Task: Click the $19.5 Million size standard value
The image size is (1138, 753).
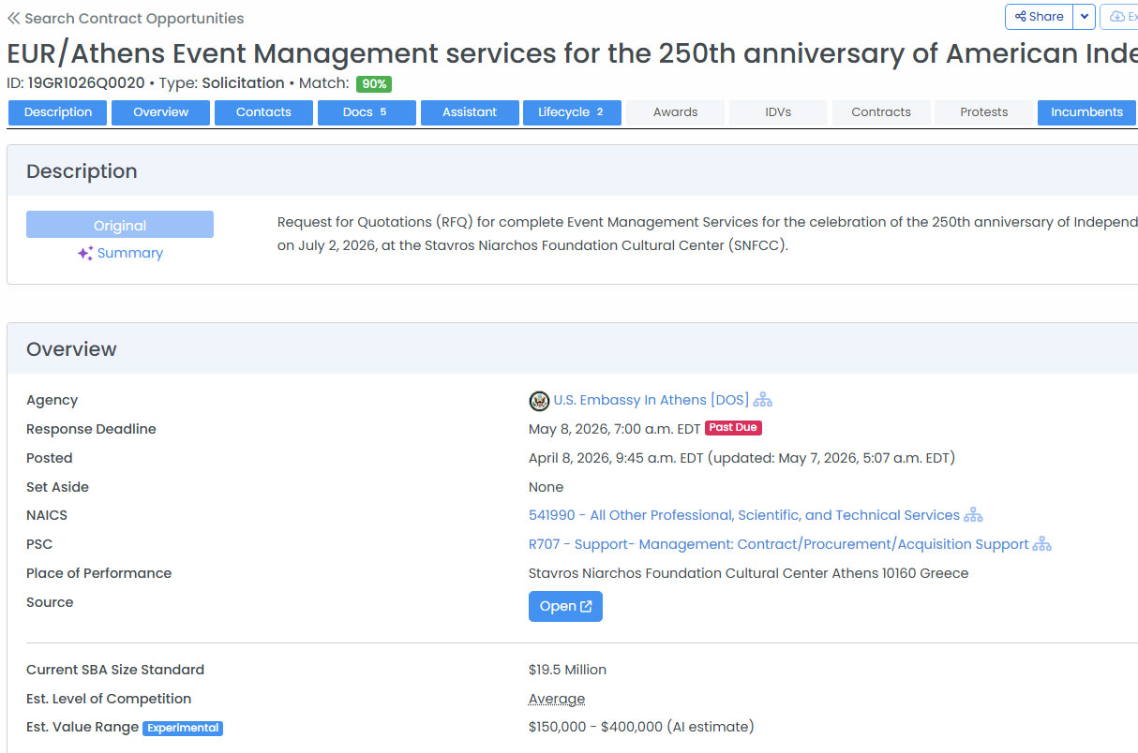Action: click(567, 670)
